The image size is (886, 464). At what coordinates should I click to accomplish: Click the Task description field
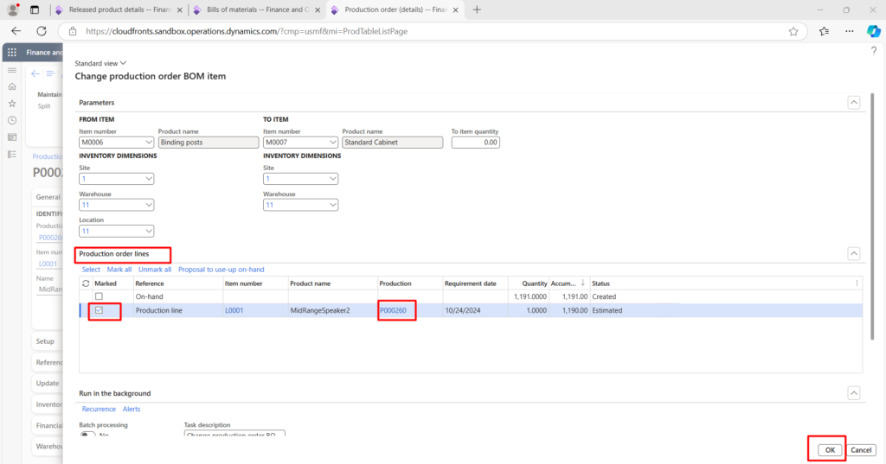[234, 434]
